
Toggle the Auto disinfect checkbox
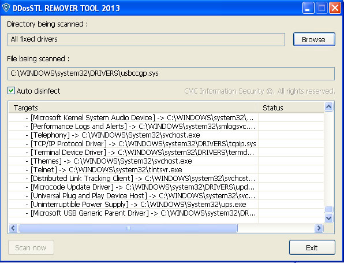tap(11, 91)
